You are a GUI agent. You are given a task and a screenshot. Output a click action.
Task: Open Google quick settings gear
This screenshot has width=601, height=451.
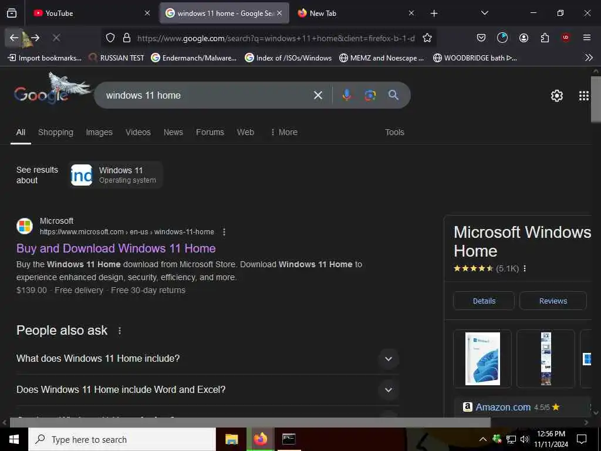556,96
